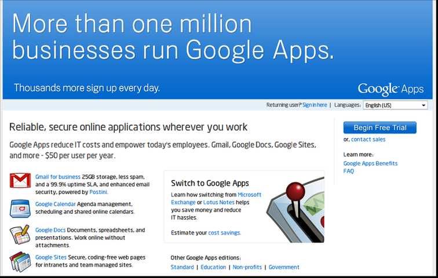Image resolution: width=438 pixels, height=278 pixels.
Task: Click the 'Learn more:' label
Action: 359,154
